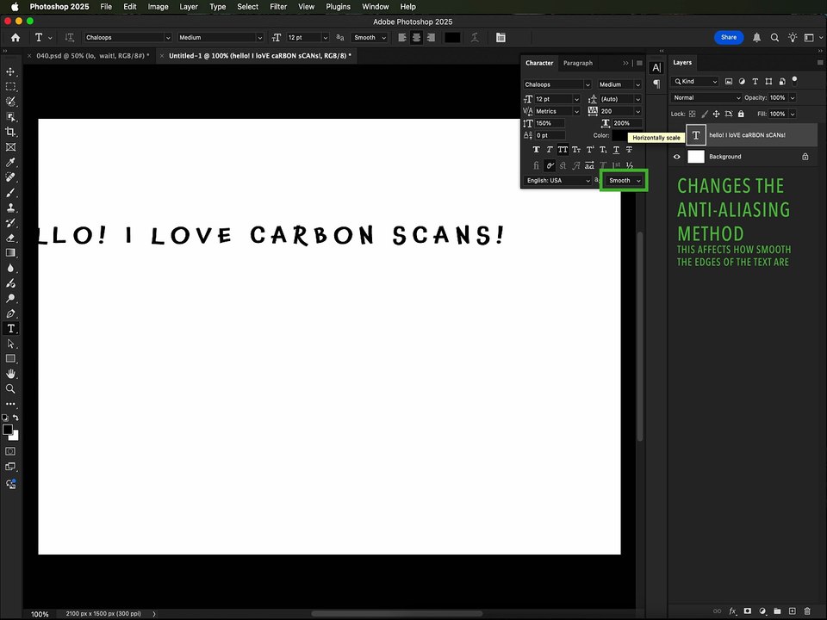Select the Gradient tool

tap(10, 253)
